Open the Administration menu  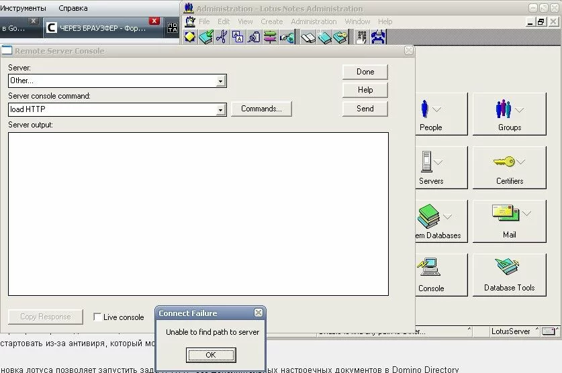314,21
